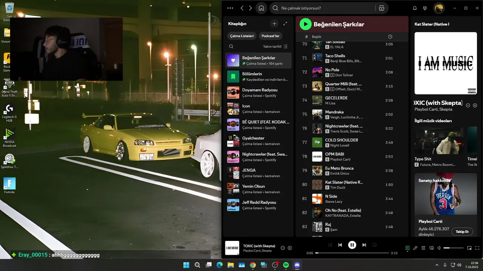Image resolution: width=483 pixels, height=271 pixels.
Task: Open Beğenilen Şarkılar in library
Action: pos(258,61)
